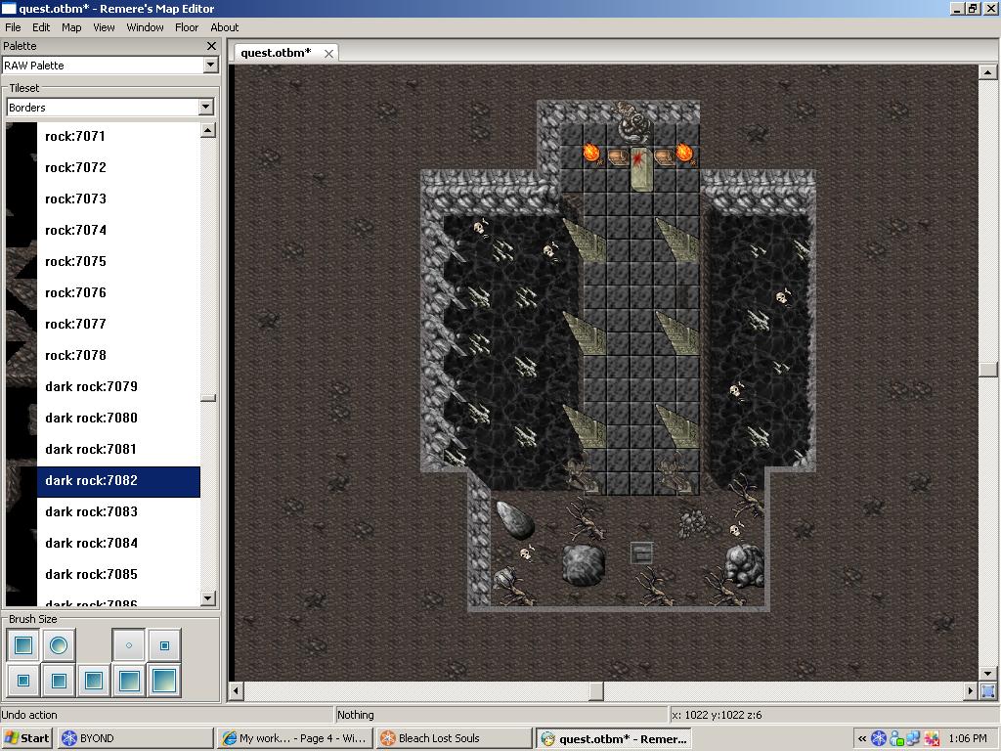Select rock:7076 in the tileset list

click(x=103, y=292)
